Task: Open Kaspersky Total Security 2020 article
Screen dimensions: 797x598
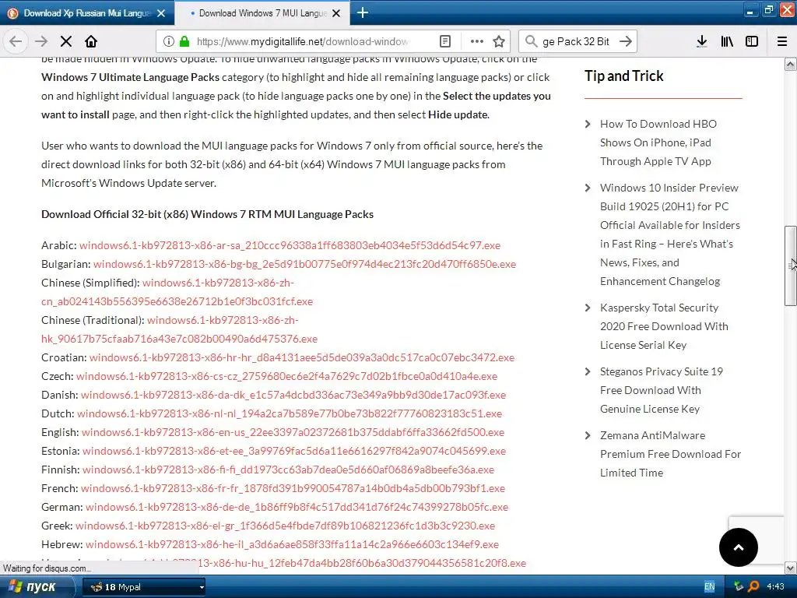Action: point(664,326)
